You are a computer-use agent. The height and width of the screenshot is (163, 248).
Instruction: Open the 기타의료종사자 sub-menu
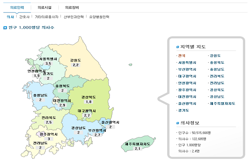47,17
